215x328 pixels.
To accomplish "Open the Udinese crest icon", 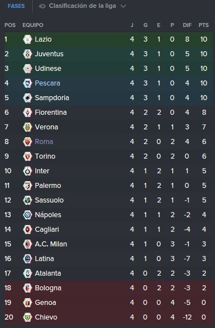I will (28, 69).
